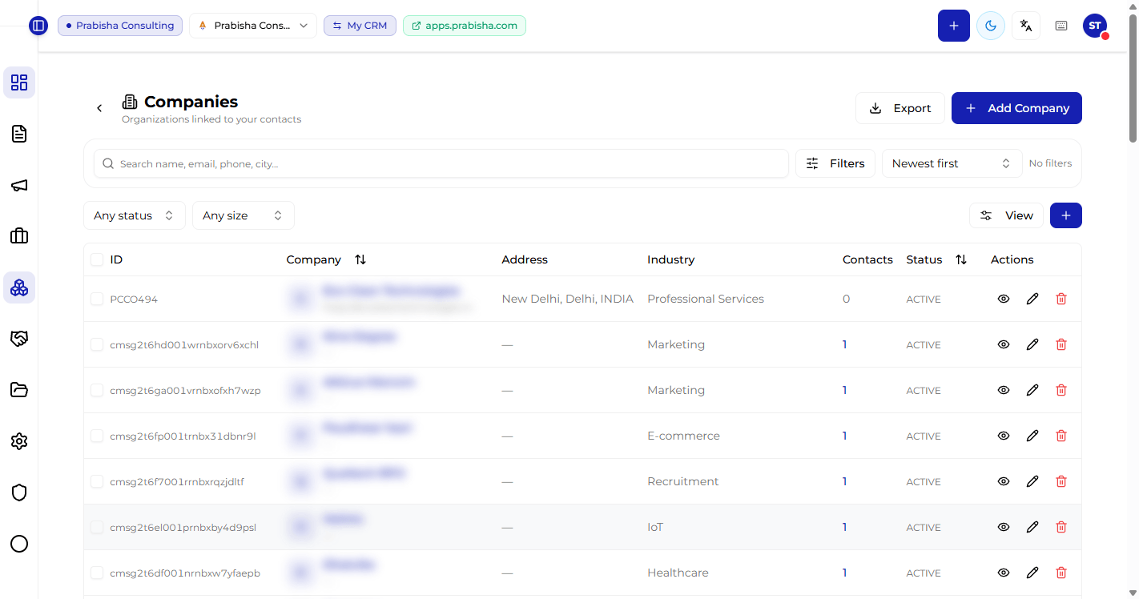Open the settings gear icon in sidebar
1139x599 pixels.
coord(19,441)
